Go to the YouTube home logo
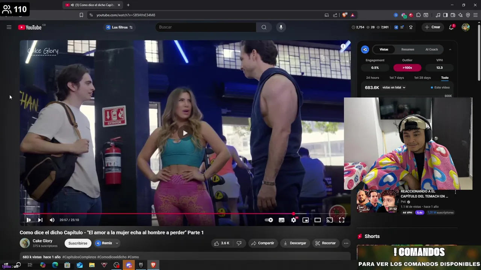The width and height of the screenshot is (481, 270). [x=30, y=27]
